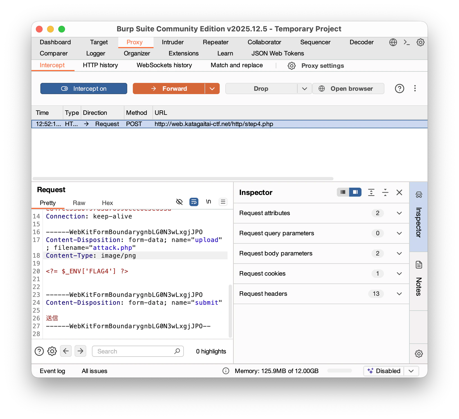Open side panel settings gear
The image size is (459, 419).
pyautogui.click(x=419, y=354)
